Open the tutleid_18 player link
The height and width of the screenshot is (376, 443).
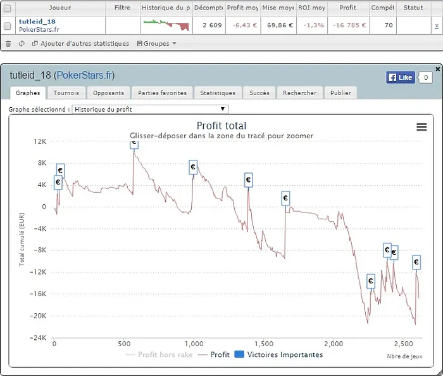point(37,22)
